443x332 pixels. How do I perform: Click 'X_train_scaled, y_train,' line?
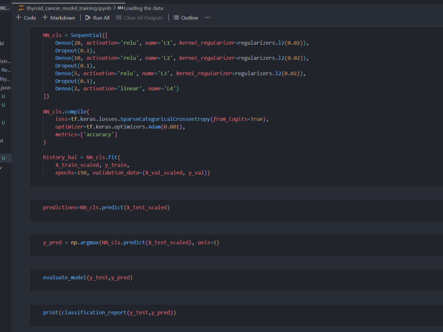click(92, 165)
